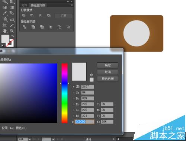Swap fill and stroke colors
Image resolution: width=186 pixels, height=141 pixels.
point(13,36)
